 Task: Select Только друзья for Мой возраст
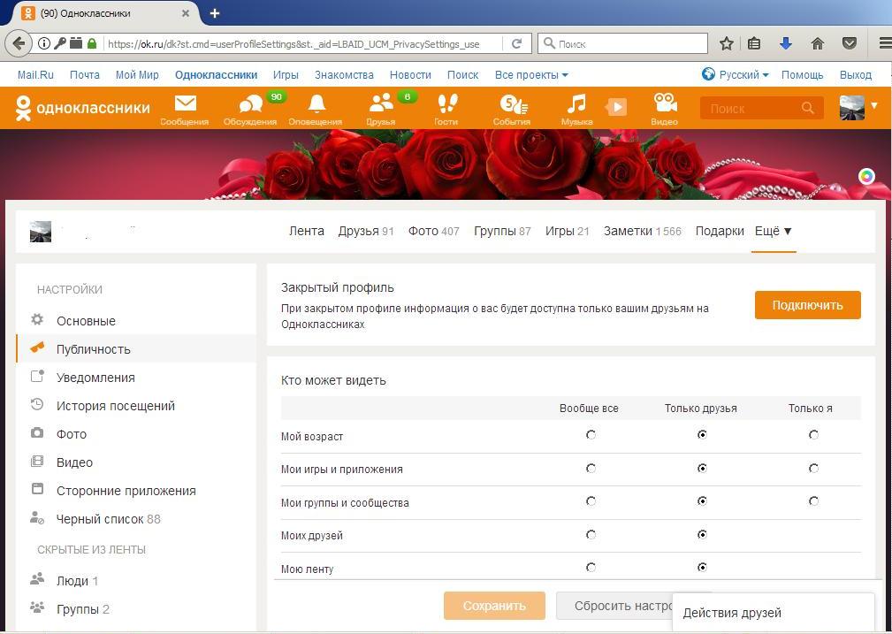pyautogui.click(x=702, y=435)
